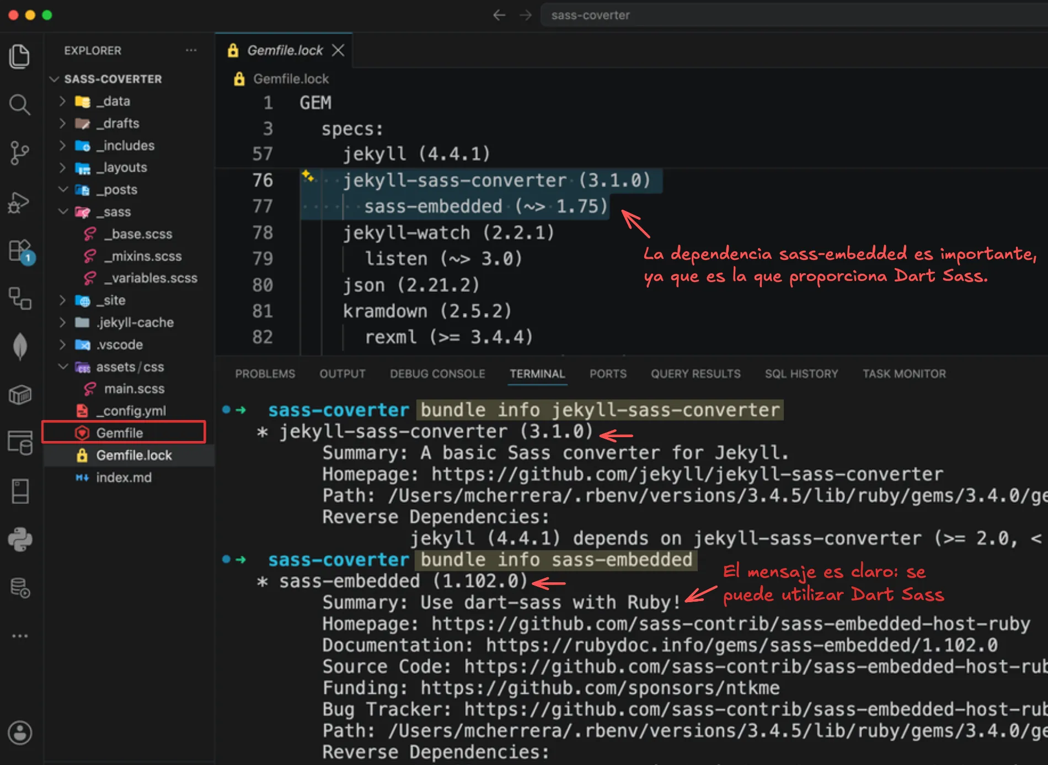The image size is (1048, 765).
Task: Close the Gemfile.lock editor tab
Action: 338,50
